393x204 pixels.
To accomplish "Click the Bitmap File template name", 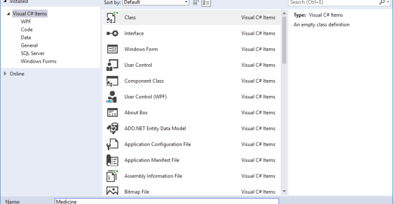I will click(137, 192).
